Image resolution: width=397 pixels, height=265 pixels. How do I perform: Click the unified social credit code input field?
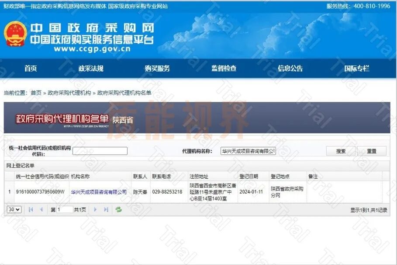pyautogui.click(x=100, y=151)
